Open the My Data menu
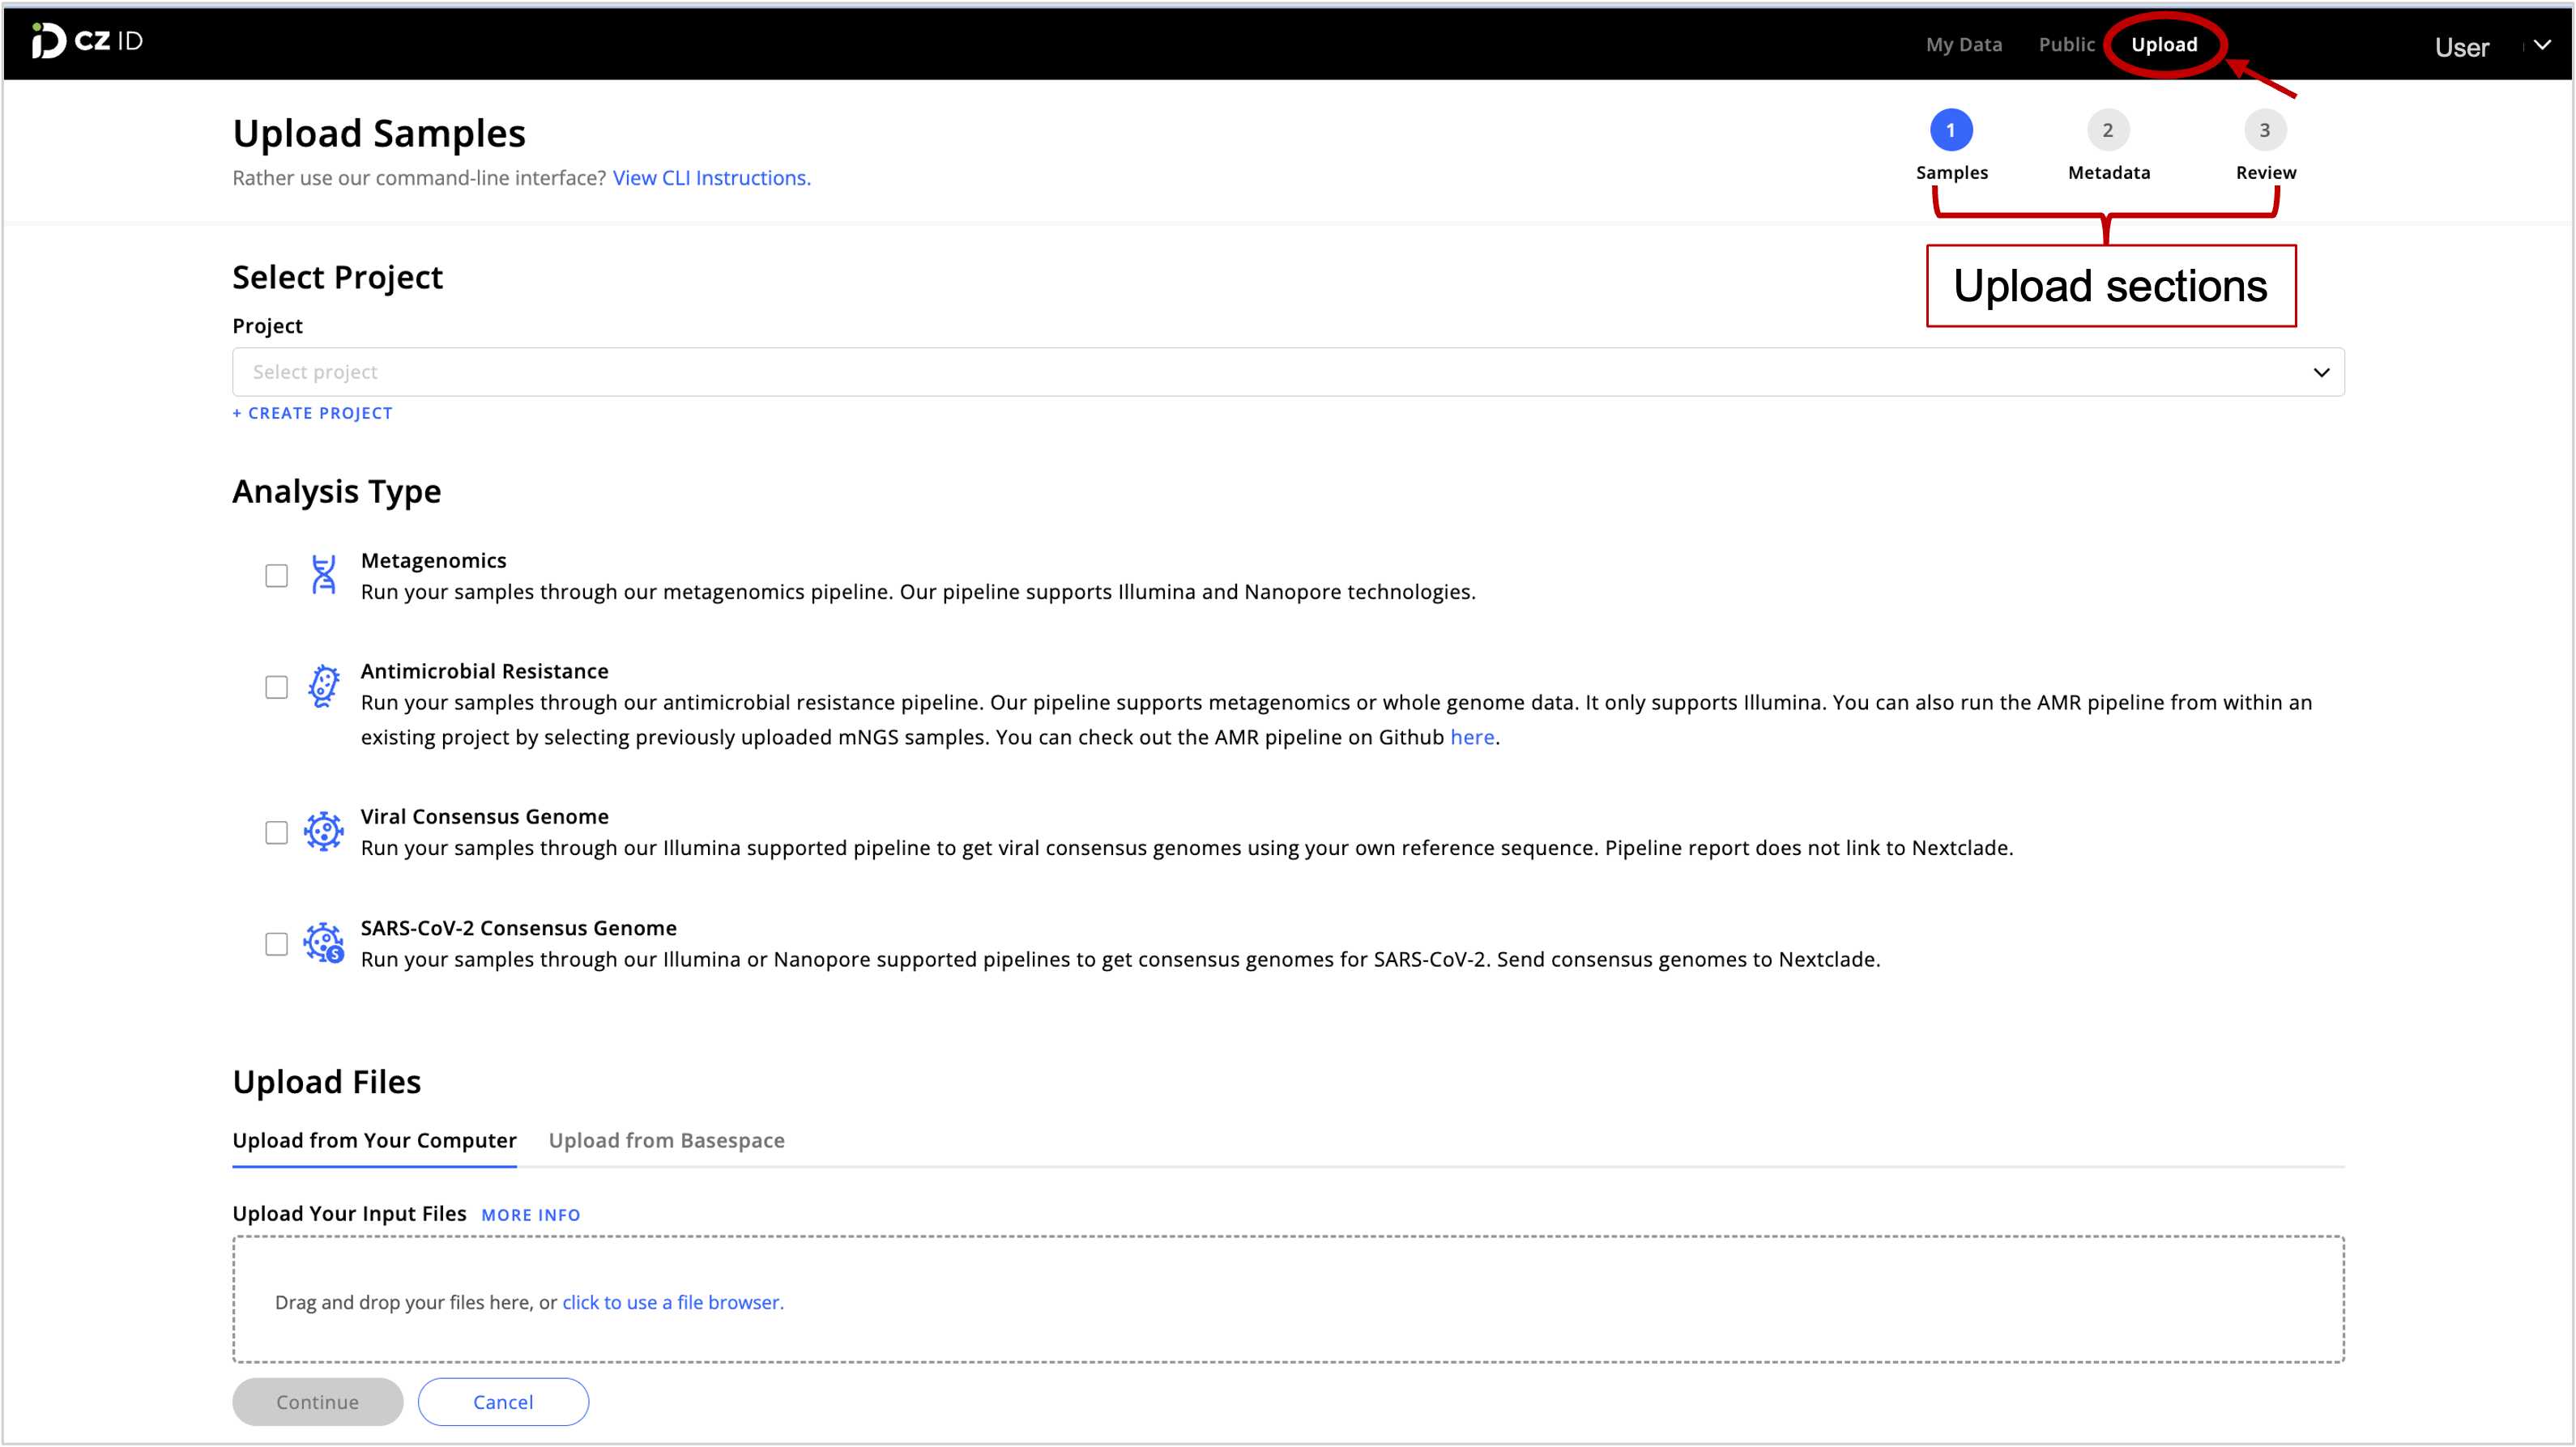The image size is (2576, 1447). tap(1964, 44)
